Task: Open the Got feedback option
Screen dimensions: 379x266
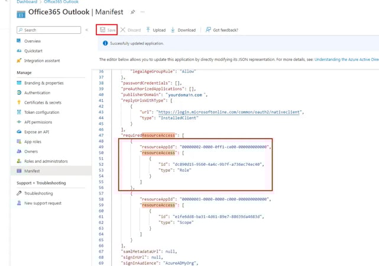Action: coord(209,30)
